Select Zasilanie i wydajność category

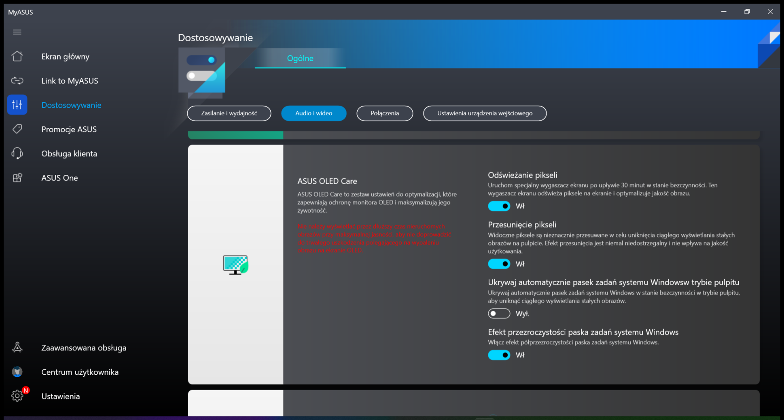(x=229, y=113)
